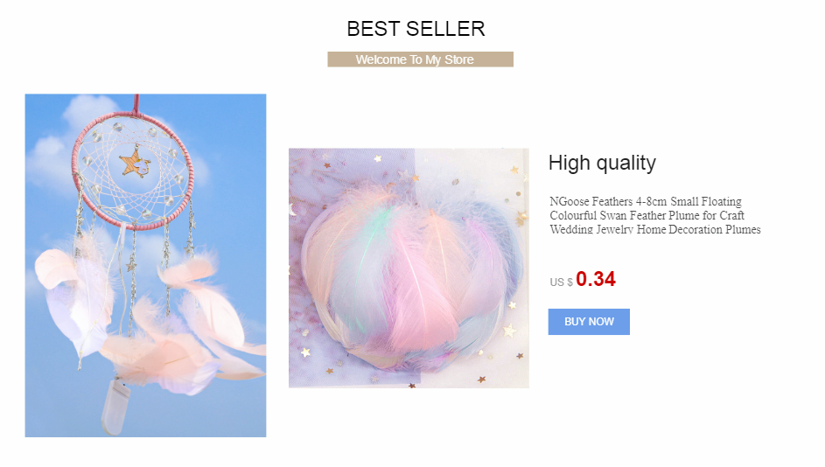Click the red woven hoop of dreamcatcher
This screenshot has height=467, width=825.
click(x=133, y=171)
